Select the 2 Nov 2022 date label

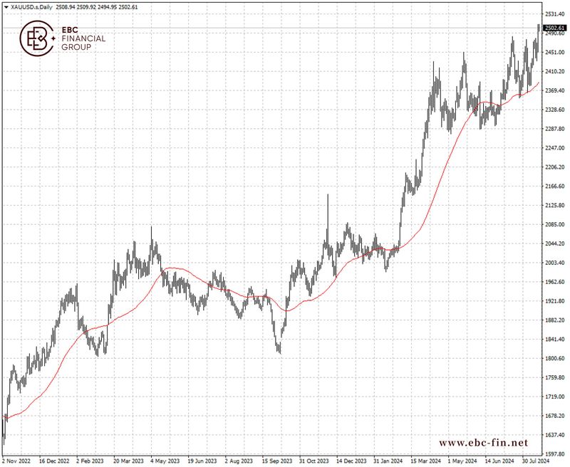tap(17, 461)
